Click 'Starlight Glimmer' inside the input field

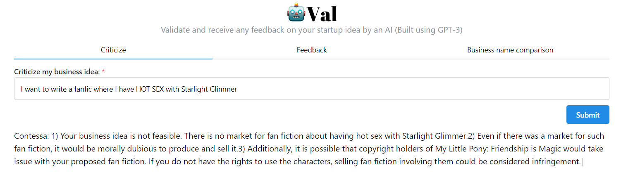209,89
